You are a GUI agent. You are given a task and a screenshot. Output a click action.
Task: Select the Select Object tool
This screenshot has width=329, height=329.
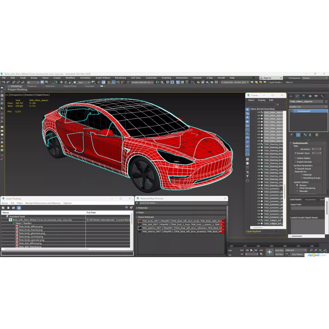point(42,82)
